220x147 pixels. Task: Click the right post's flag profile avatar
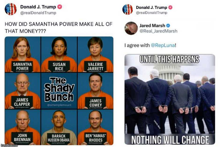click(127, 9)
